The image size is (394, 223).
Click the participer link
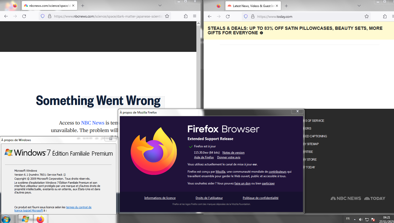point(268,183)
